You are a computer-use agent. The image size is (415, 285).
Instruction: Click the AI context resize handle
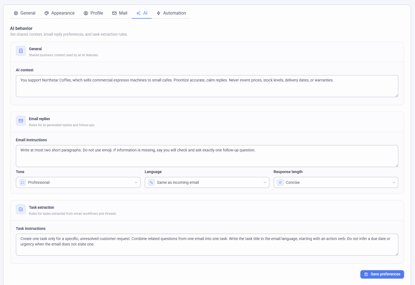[x=397, y=95]
